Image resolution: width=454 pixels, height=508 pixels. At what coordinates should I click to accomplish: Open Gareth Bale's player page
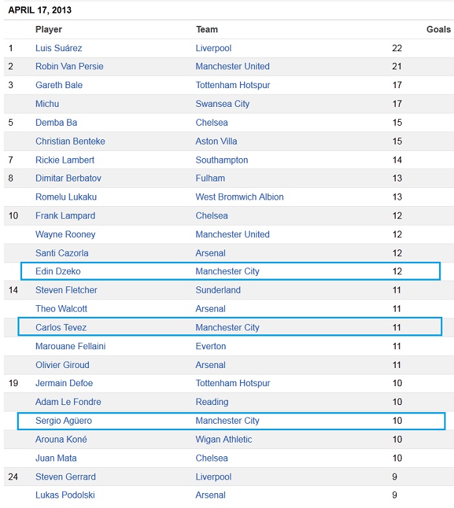tap(59, 85)
